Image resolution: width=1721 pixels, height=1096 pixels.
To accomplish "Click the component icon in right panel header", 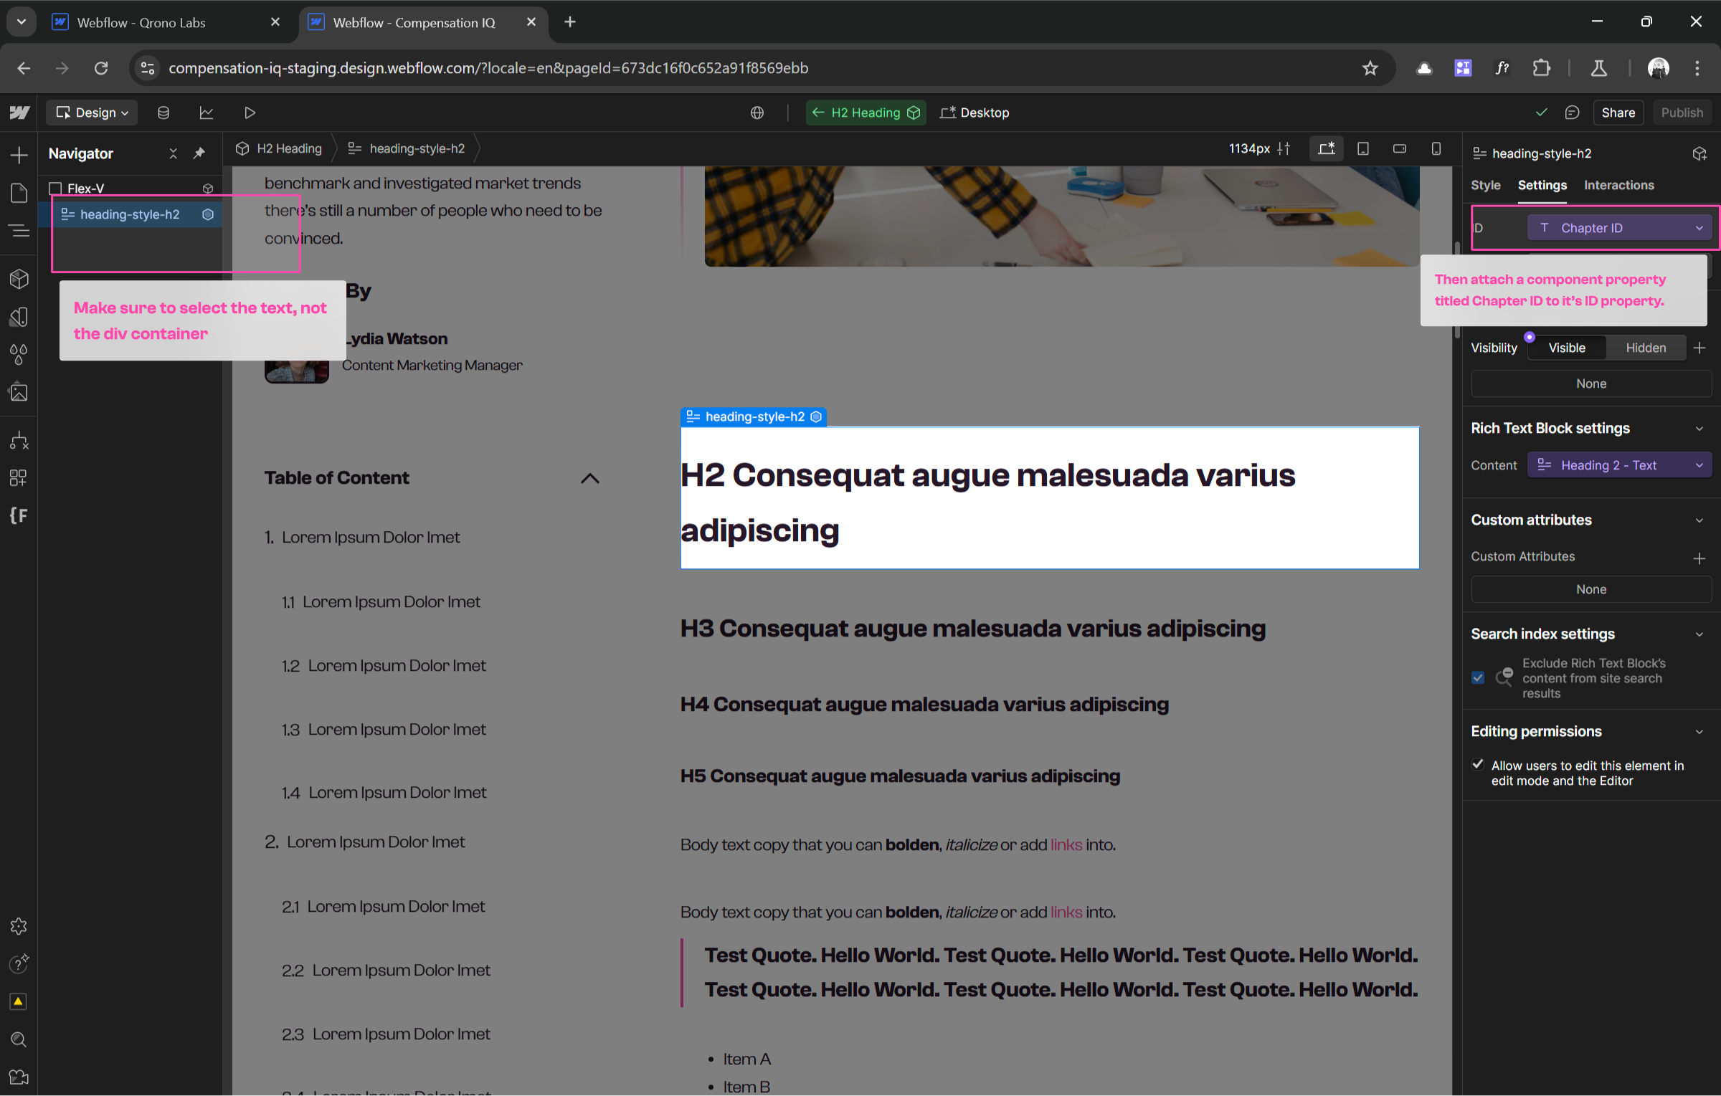I will pyautogui.click(x=1699, y=153).
